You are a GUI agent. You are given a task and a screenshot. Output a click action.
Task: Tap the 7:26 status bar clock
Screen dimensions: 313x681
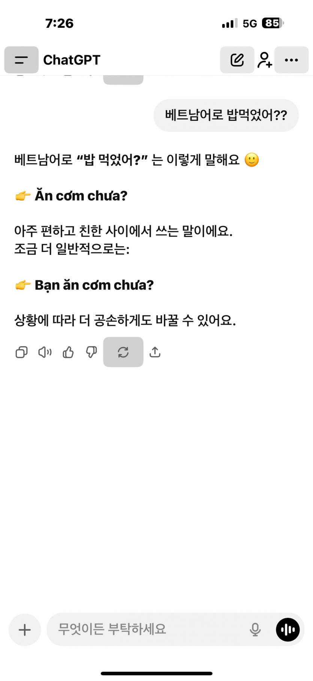pyautogui.click(x=59, y=23)
